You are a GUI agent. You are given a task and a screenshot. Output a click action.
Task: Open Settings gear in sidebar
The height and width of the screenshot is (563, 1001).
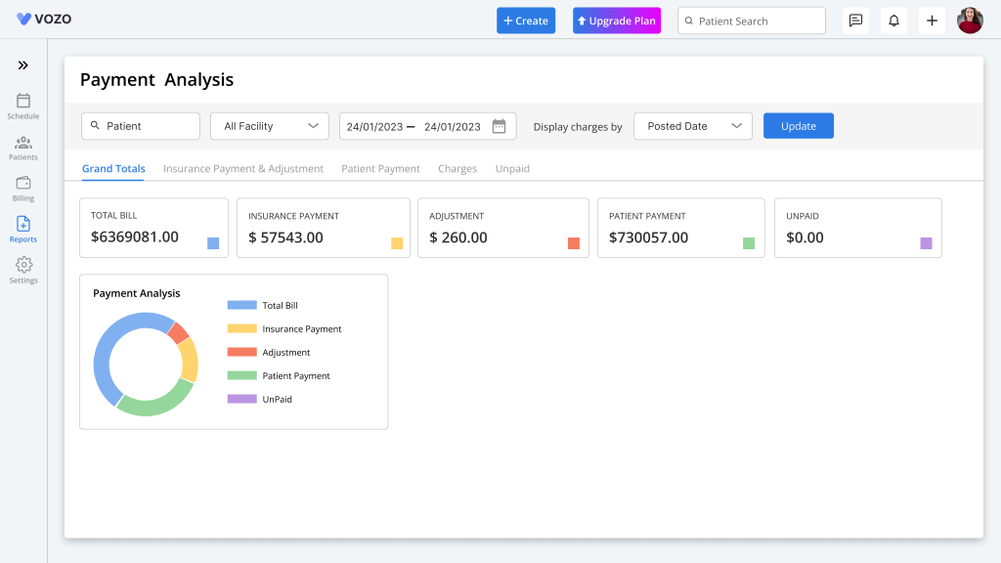[x=23, y=270]
